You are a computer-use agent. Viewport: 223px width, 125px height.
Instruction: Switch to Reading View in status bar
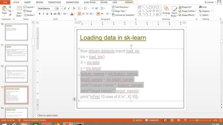coord(179,120)
